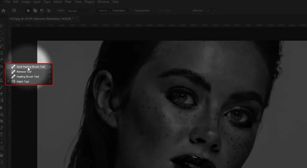Open the Plugins menu

(89, 2)
